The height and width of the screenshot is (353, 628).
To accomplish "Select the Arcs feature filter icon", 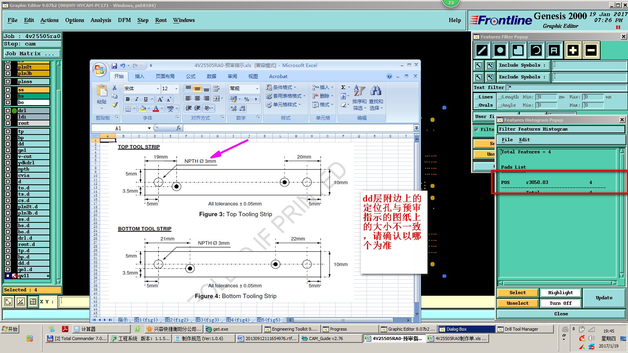I will 536,50.
